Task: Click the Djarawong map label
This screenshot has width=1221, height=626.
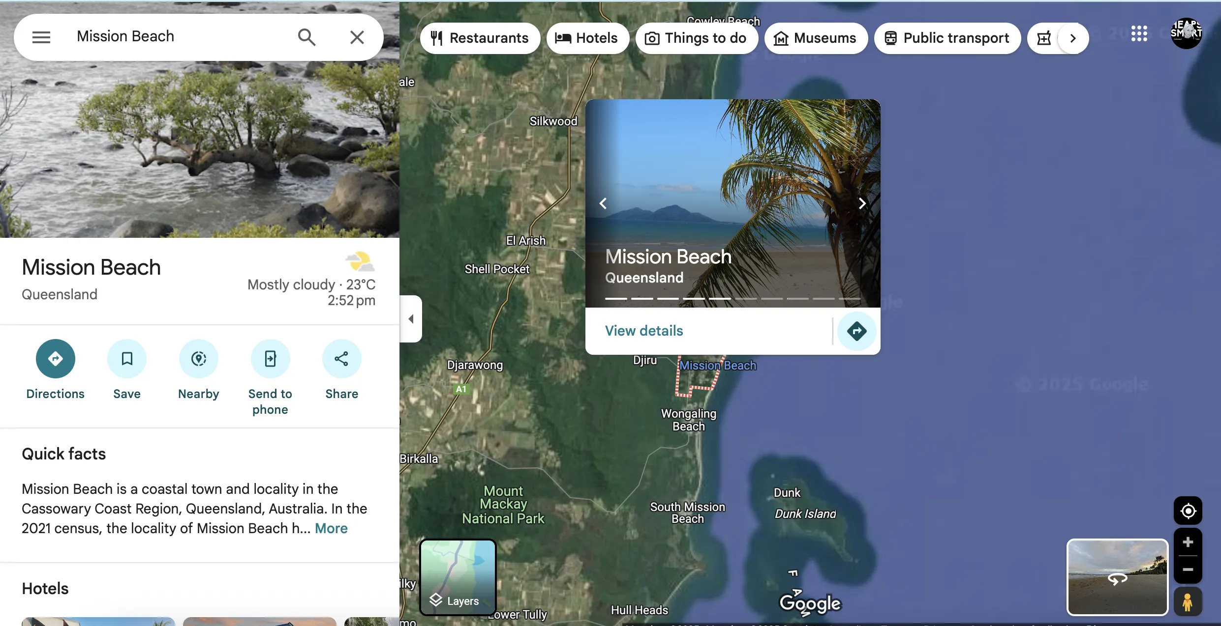Action: (x=475, y=365)
